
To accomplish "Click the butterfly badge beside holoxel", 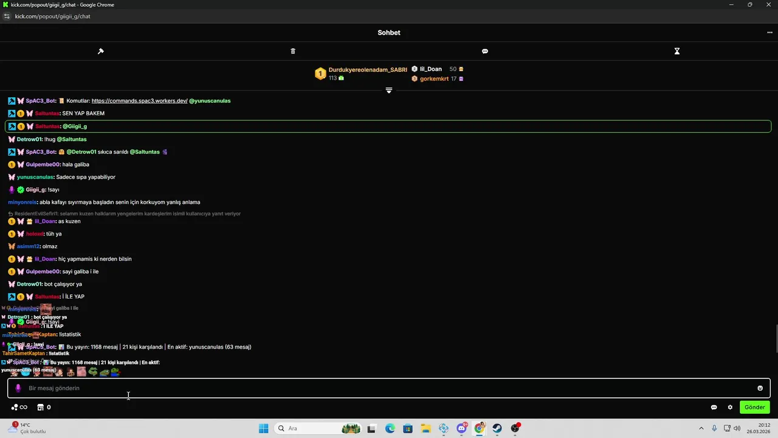I will pos(21,234).
